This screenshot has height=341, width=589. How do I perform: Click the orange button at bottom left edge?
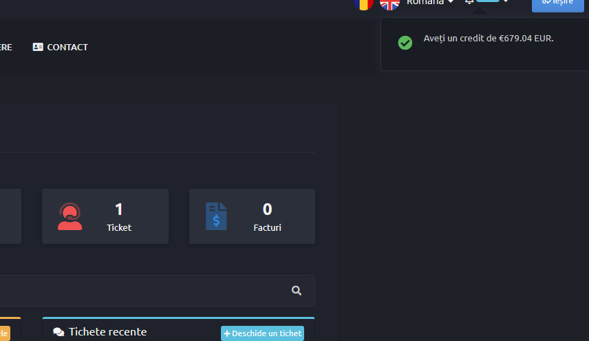[5, 333]
